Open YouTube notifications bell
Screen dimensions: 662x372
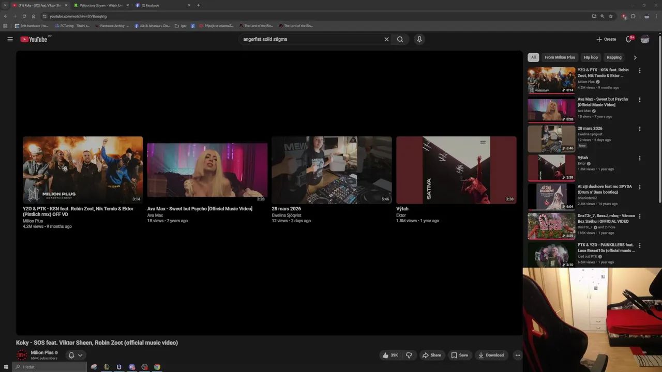(629, 39)
